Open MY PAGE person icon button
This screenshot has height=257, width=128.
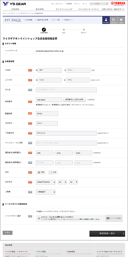(106, 20)
